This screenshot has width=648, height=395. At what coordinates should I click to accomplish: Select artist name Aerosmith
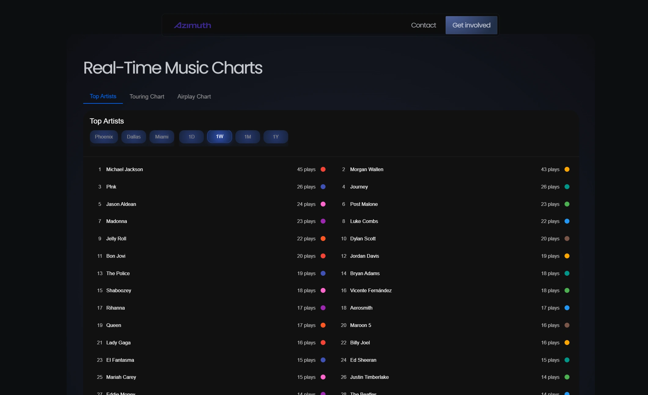coord(361,308)
